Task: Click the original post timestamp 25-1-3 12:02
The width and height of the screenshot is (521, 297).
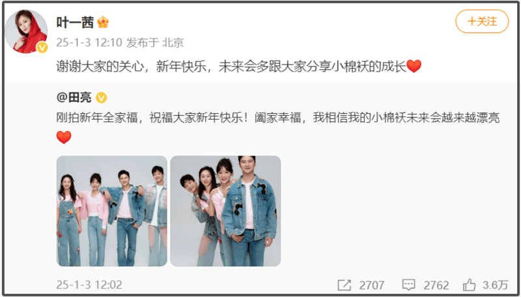Action: tap(89, 285)
